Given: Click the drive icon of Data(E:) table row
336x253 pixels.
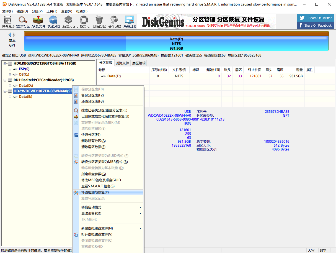Looking at the screenshot, I should 104,76.
